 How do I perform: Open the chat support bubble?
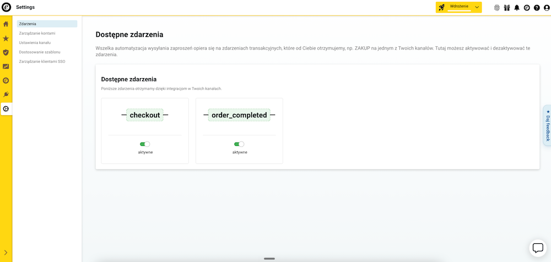pos(538,248)
